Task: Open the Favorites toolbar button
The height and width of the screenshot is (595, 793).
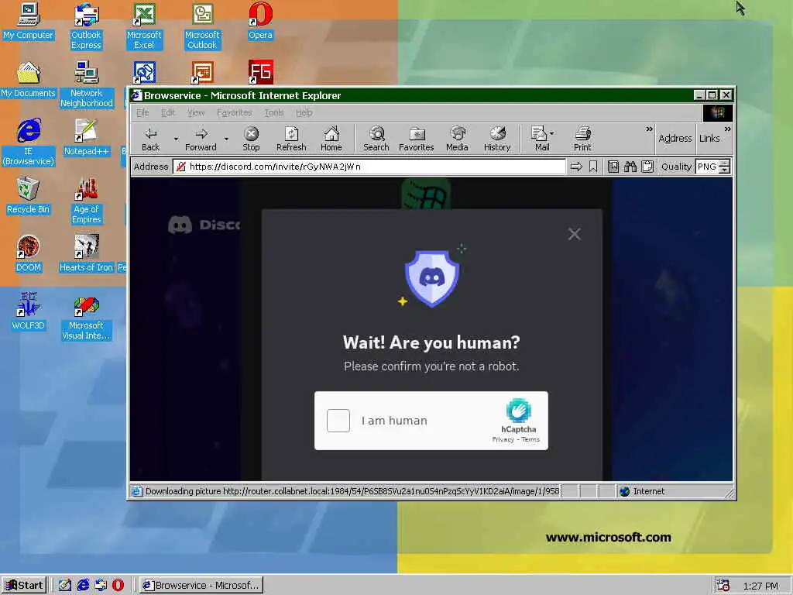Action: click(x=416, y=139)
